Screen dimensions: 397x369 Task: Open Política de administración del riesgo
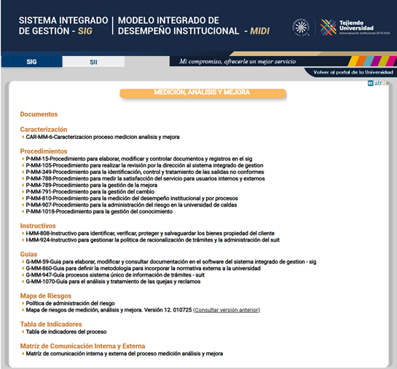tap(71, 303)
